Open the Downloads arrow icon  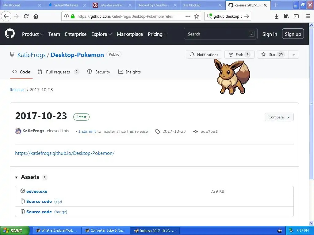(x=277, y=16)
